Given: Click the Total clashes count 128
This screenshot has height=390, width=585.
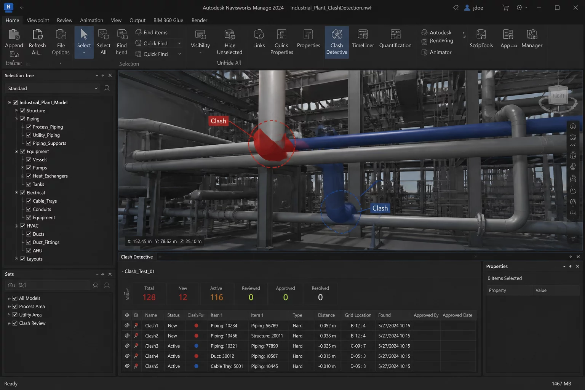Looking at the screenshot, I should tap(149, 297).
